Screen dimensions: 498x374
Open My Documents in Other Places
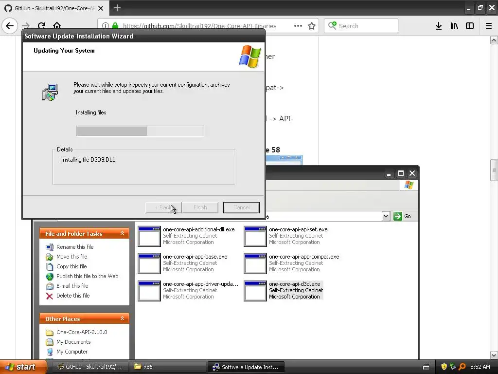(73, 342)
